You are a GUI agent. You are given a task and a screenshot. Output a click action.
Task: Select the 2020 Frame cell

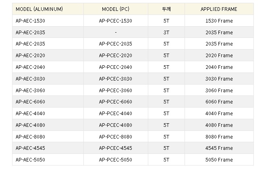(219, 56)
